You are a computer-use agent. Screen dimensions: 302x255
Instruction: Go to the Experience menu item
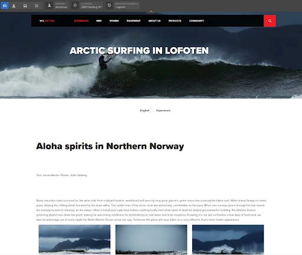tap(81, 21)
